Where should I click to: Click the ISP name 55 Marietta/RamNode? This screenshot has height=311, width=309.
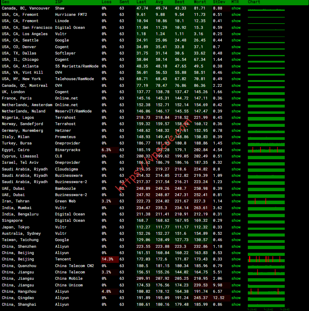[x=77, y=66]
